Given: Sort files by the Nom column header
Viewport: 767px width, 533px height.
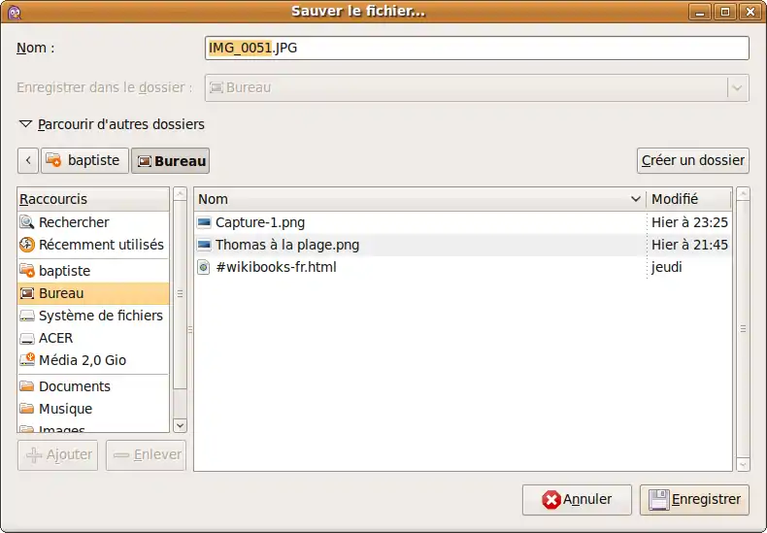Looking at the screenshot, I should pyautogui.click(x=417, y=199).
